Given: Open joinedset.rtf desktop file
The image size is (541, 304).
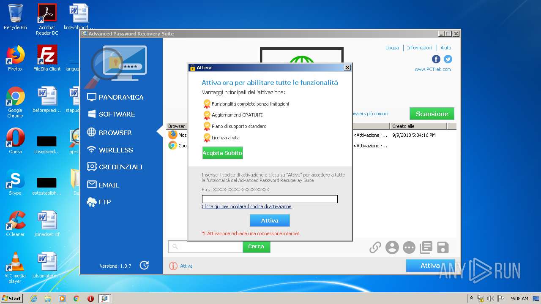Looking at the screenshot, I should 47,224.
